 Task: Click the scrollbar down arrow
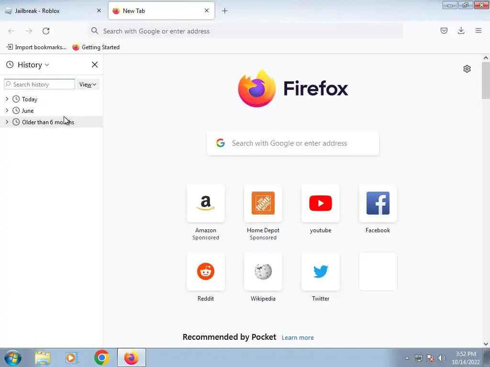(486, 344)
